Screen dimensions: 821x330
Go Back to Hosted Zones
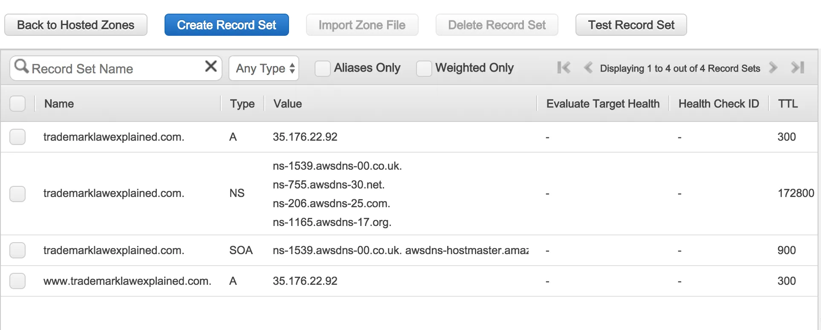click(76, 25)
